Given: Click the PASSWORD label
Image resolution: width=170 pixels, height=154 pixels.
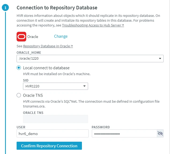Looking at the screenshot, I should pyautogui.click(x=101, y=127).
